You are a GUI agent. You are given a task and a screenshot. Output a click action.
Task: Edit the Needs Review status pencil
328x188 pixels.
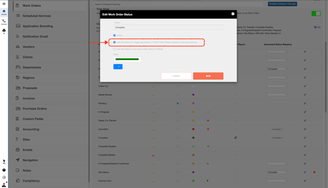click(305, 94)
